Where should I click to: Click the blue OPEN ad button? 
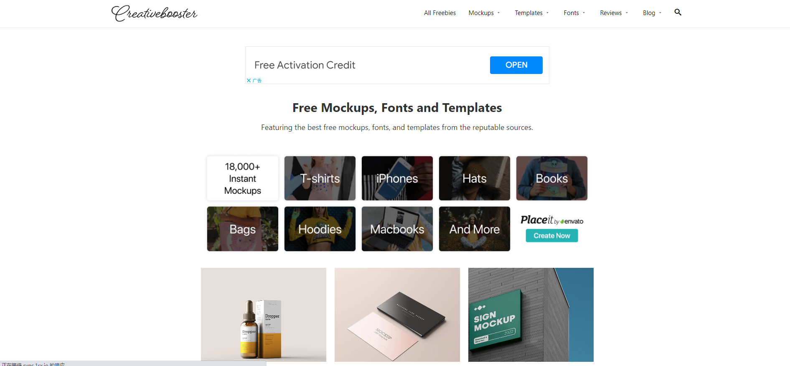click(516, 65)
